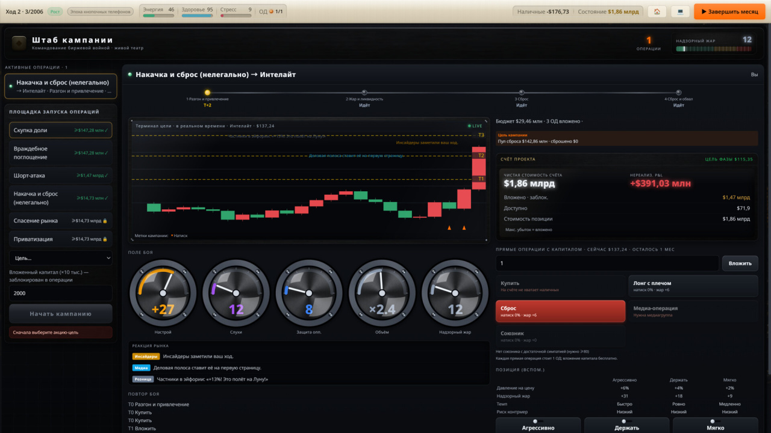Click the Инсайдеры reaction tag
This screenshot has width=771, height=433.
[146, 356]
